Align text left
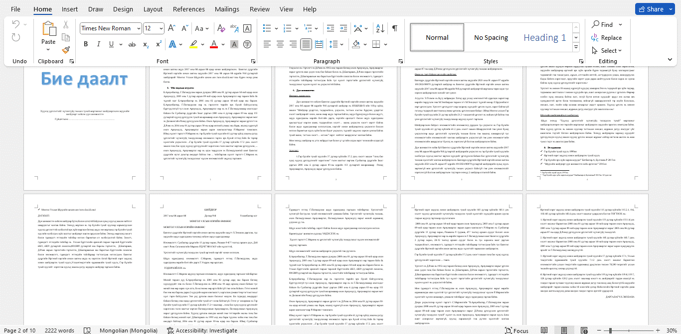The height and width of the screenshot is (334, 681). pos(267,44)
